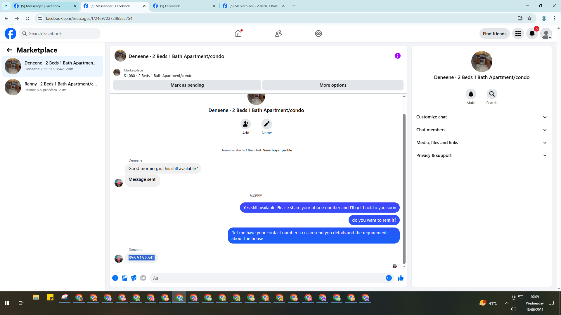Choose a sticker in composer
This screenshot has width=561, height=315.
tap(134, 278)
